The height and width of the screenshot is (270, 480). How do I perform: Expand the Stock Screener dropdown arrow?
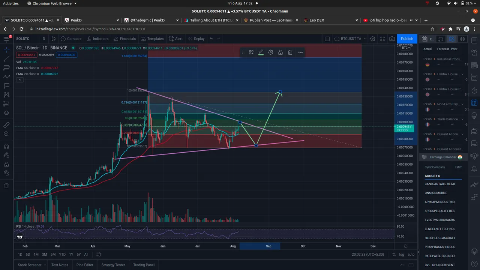coord(45,265)
